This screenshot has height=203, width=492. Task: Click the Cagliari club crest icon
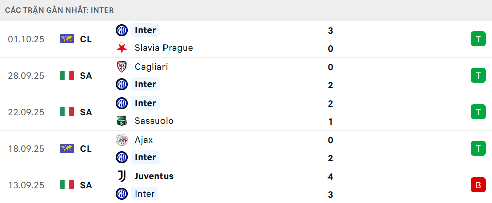coord(122,67)
